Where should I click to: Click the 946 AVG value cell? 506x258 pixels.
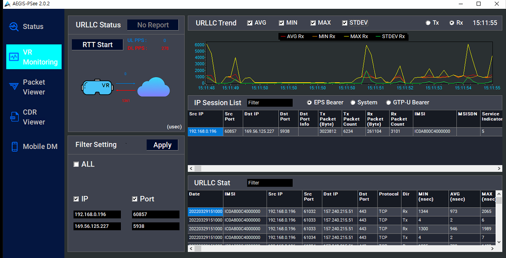point(464,229)
